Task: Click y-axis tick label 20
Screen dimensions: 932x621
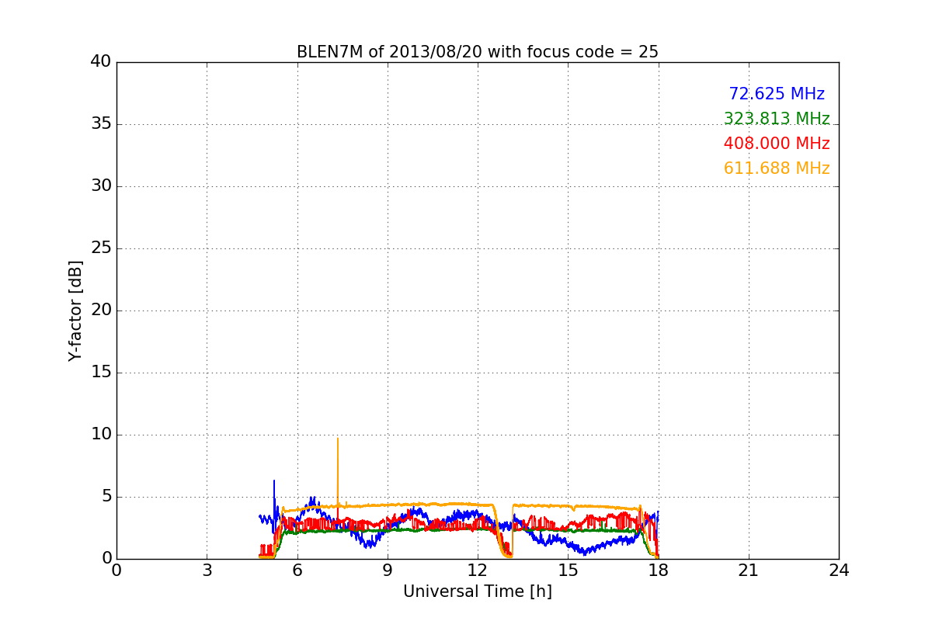Action: click(101, 310)
